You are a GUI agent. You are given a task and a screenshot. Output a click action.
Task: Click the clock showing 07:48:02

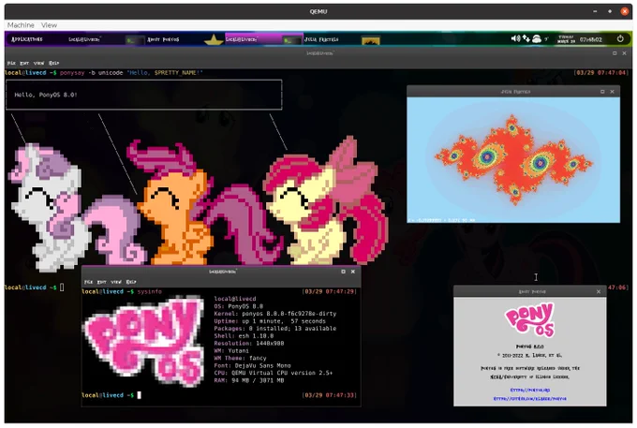click(x=591, y=39)
